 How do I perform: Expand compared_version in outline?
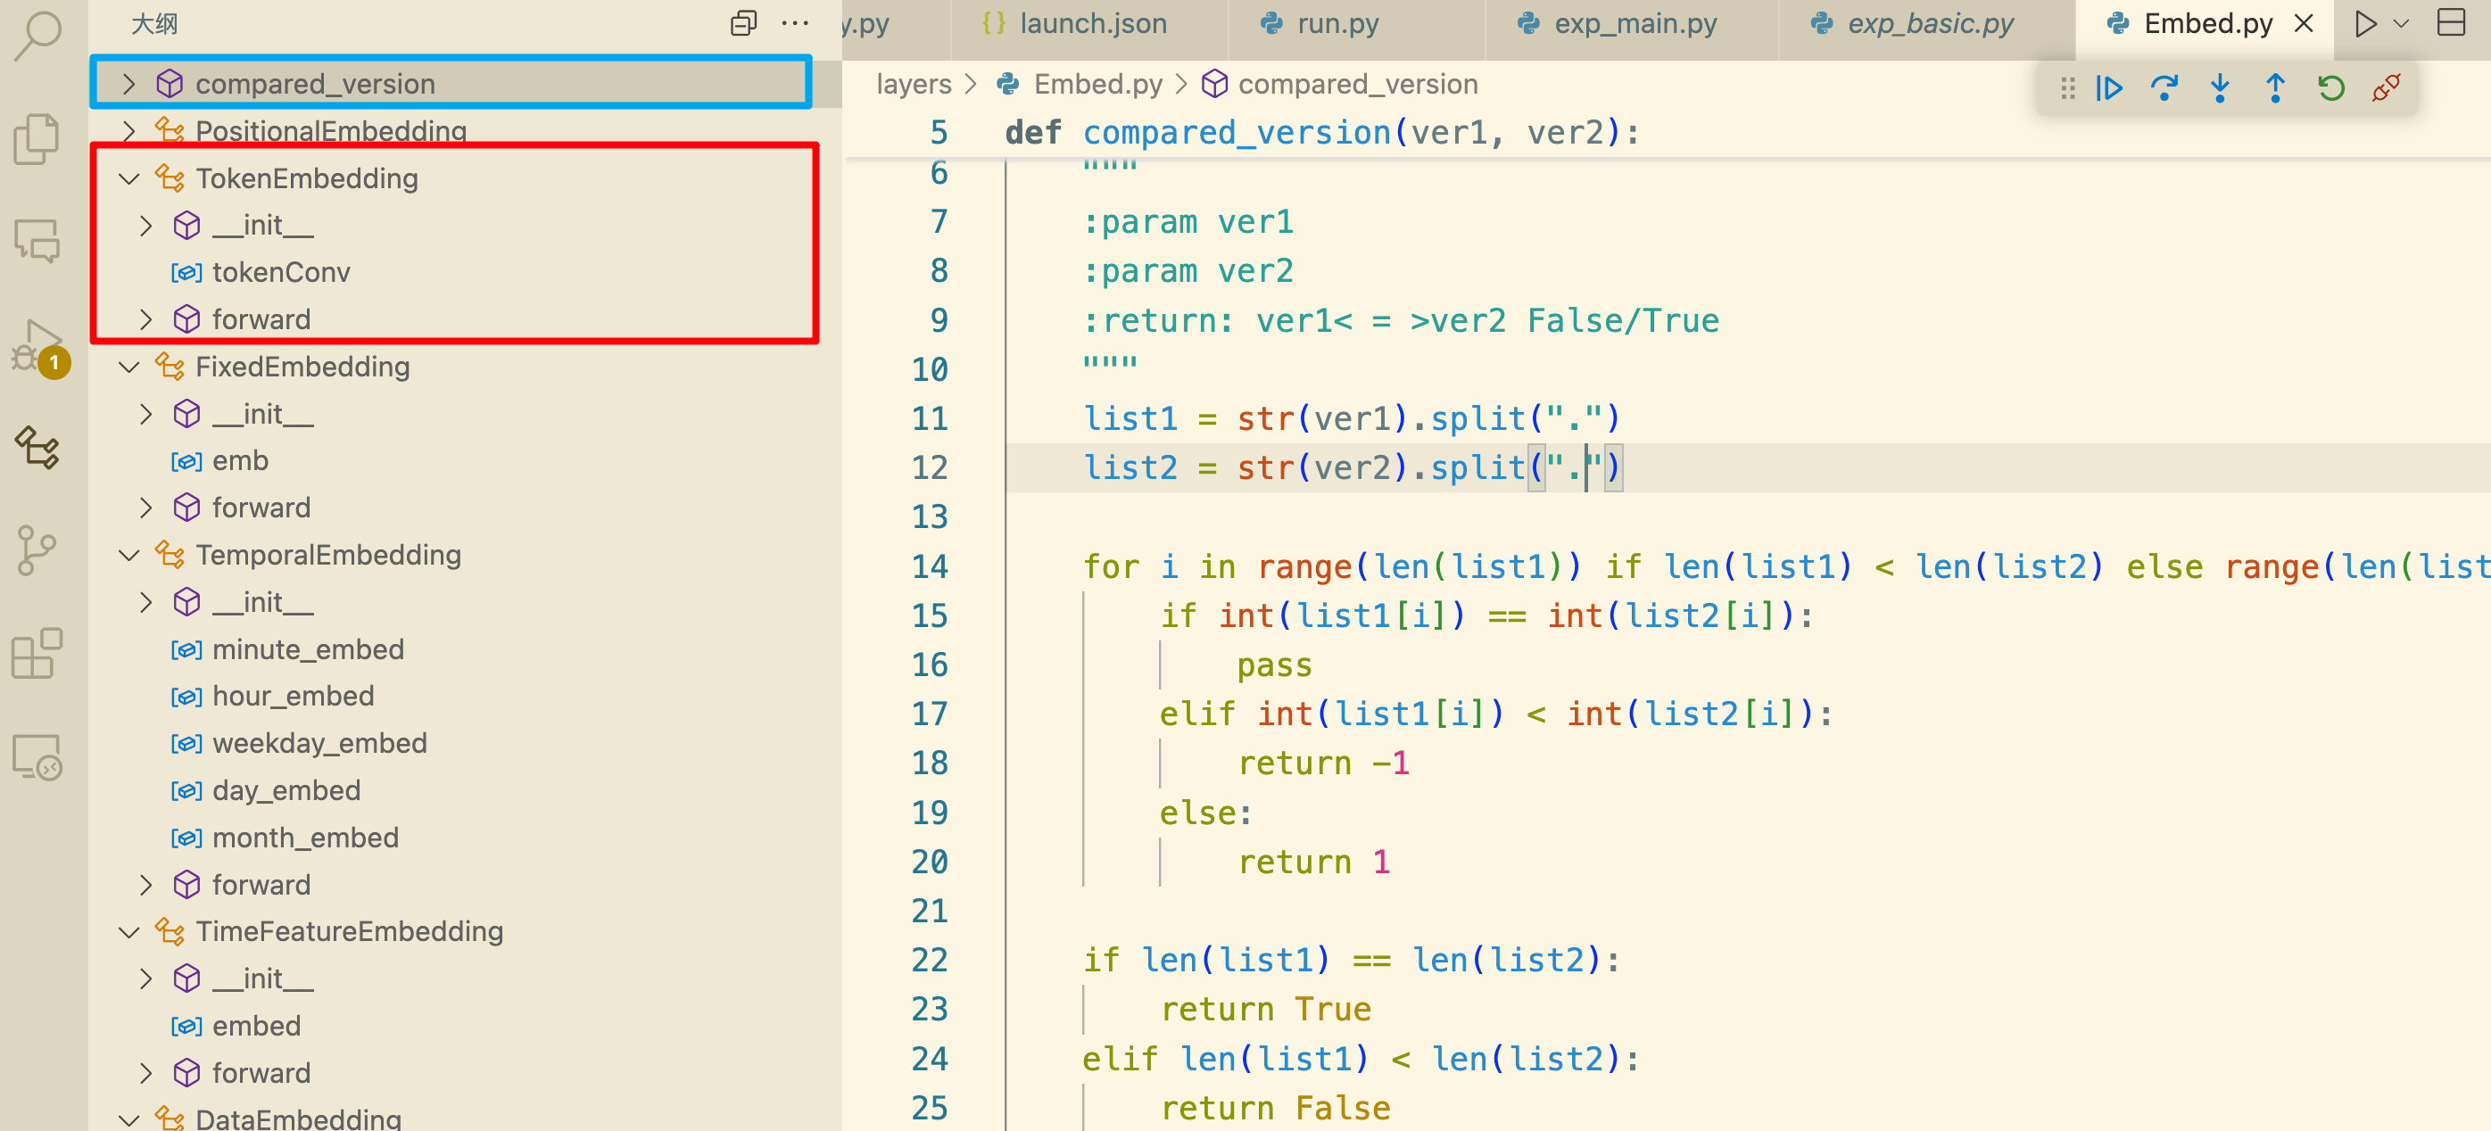click(x=128, y=84)
